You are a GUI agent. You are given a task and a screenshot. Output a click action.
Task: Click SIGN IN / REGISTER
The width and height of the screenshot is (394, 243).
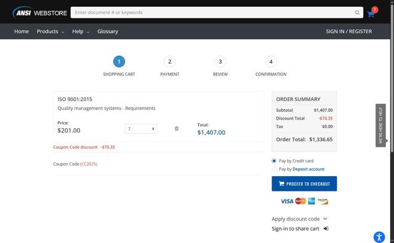349,31
